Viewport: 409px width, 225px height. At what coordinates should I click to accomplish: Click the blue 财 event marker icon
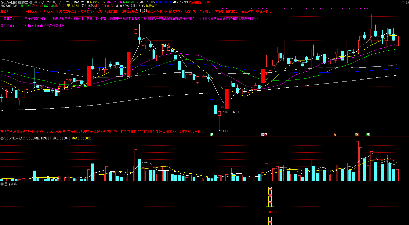[x=263, y=134]
